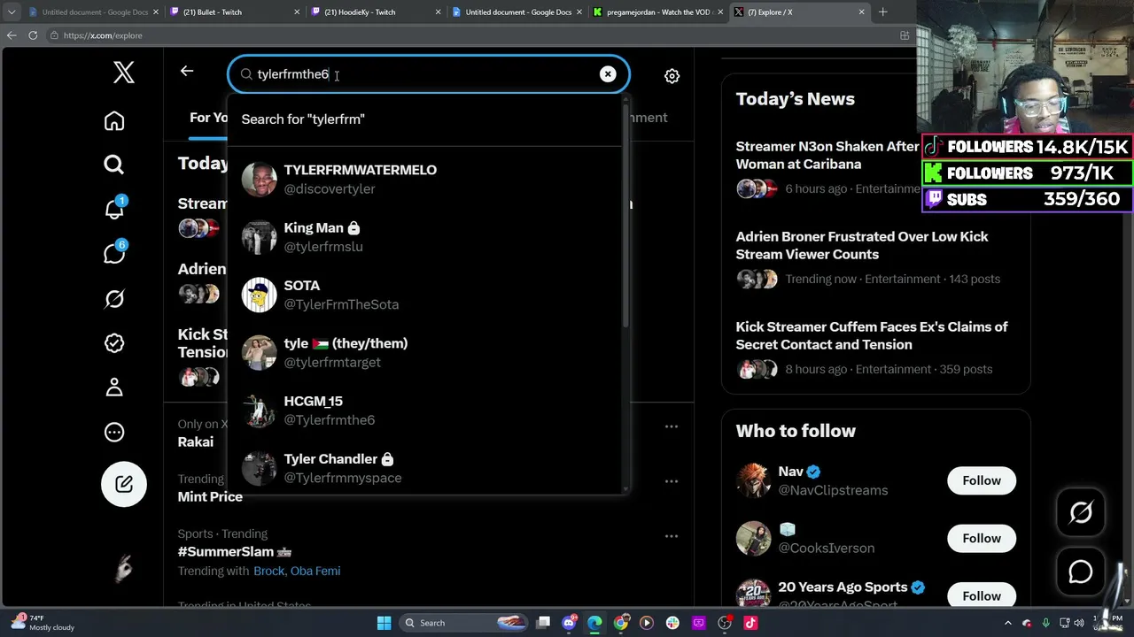This screenshot has height=637, width=1134.
Task: Open Discord from the taskbar
Action: 569,623
